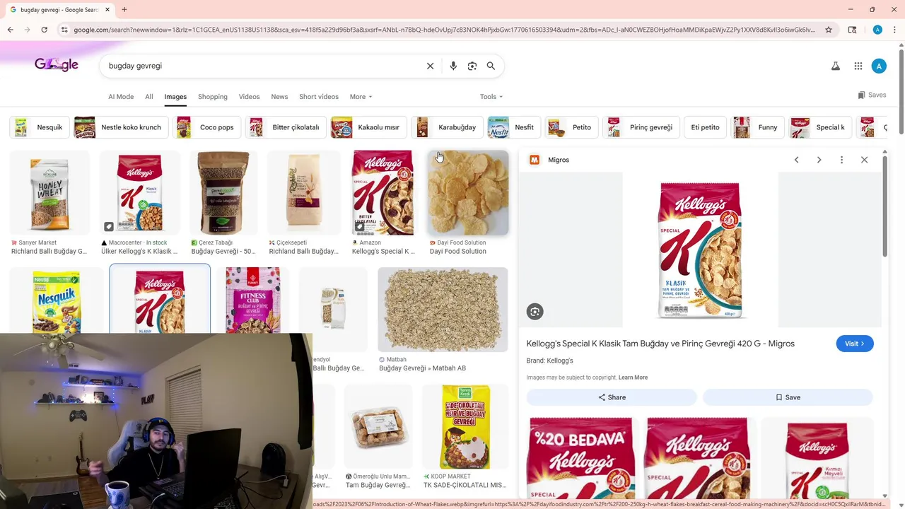Click in the buğday gevregi search field
Viewport: 905px width, 509px height.
pos(262,66)
